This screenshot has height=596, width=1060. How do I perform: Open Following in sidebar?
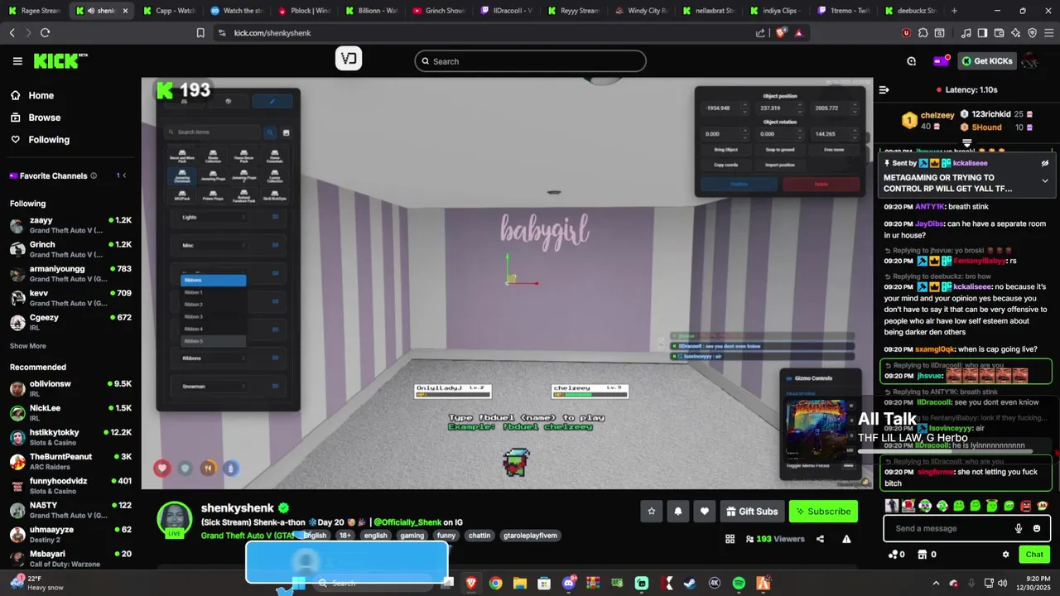(40, 140)
